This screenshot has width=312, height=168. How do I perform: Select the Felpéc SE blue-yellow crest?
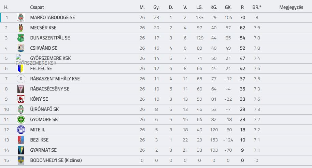21,68
